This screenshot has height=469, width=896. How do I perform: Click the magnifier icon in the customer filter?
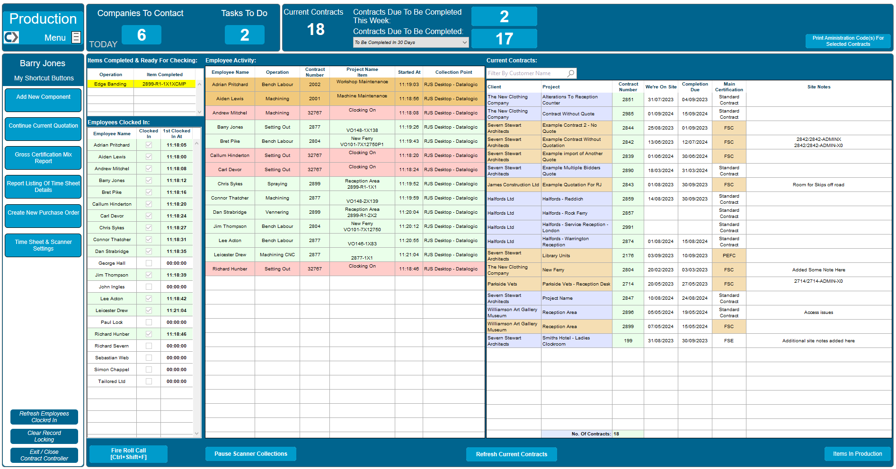tap(571, 73)
